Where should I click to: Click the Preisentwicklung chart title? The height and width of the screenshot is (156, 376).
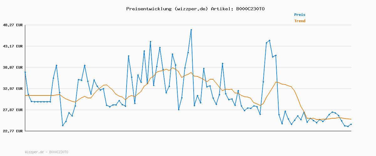195,9
